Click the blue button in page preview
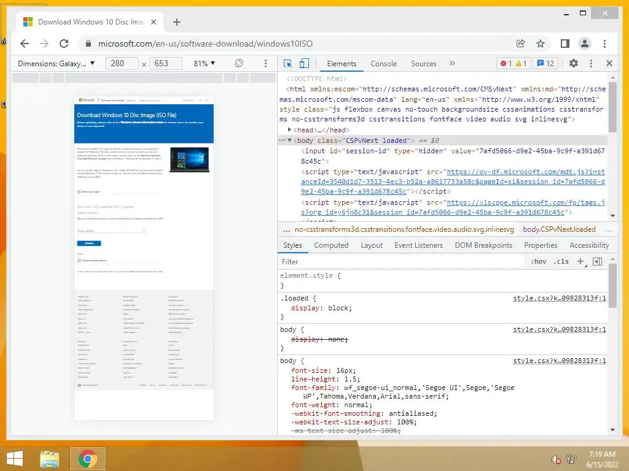Image resolution: width=629 pixels, height=471 pixels. [89, 243]
